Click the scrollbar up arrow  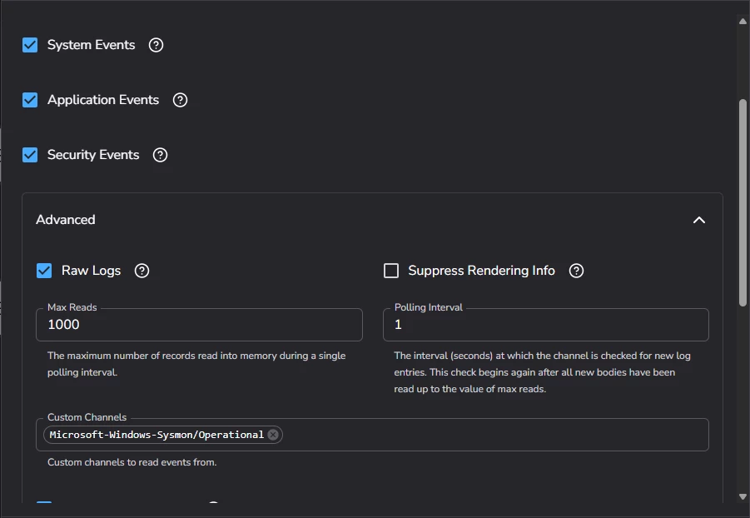[x=743, y=22]
